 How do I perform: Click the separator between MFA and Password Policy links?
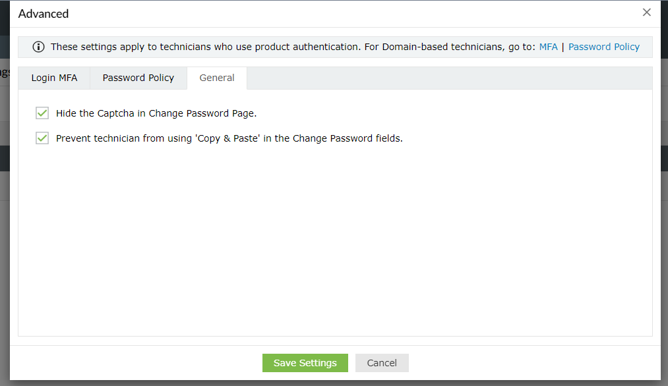pyautogui.click(x=562, y=47)
